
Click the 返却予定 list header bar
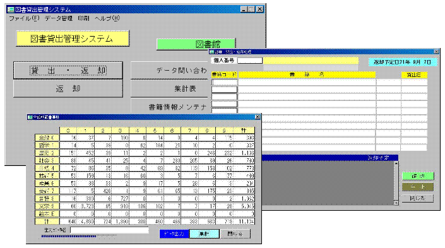329,158
